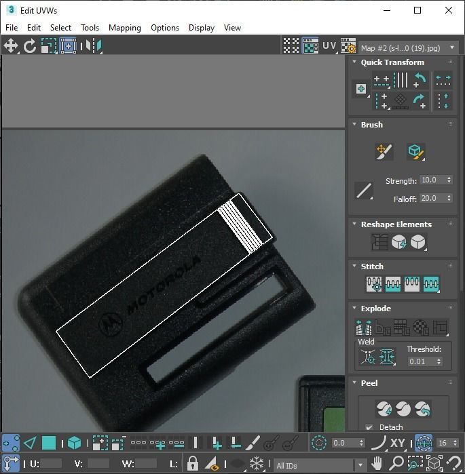Click Space Vertically icon in Quick Transform
The image size is (465, 474).
pyautogui.click(x=443, y=101)
